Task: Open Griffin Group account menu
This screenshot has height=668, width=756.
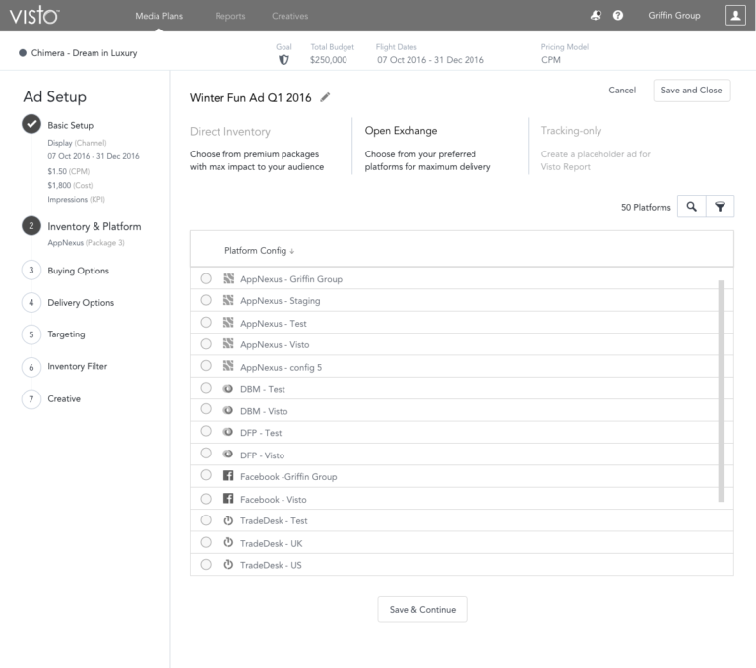Action: (674, 16)
